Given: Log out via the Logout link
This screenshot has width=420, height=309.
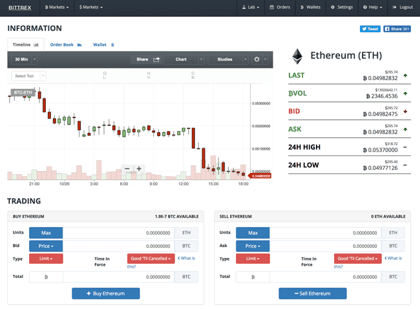Looking at the screenshot, I should (403, 7).
